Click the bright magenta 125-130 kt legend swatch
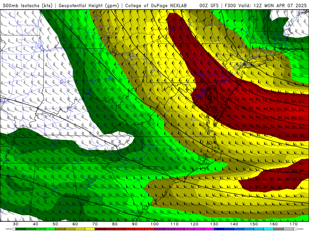 pyautogui.click(x=209, y=229)
